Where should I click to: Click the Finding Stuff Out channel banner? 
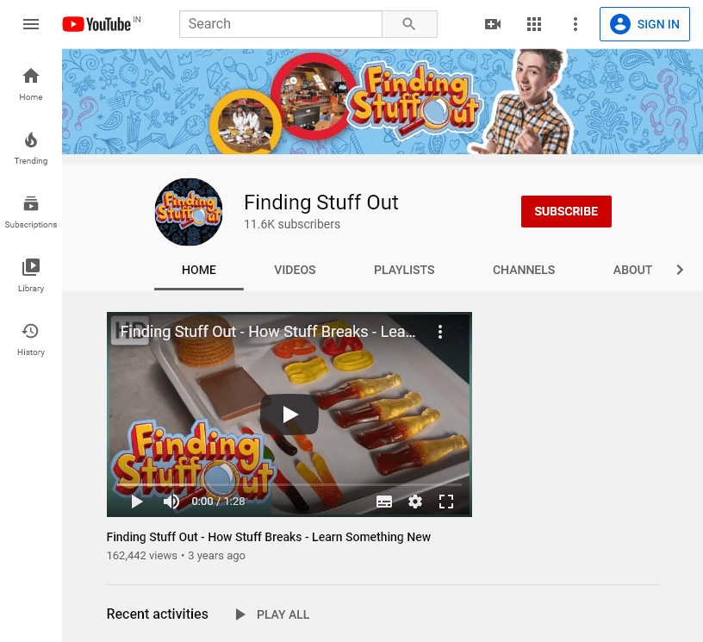pyautogui.click(x=383, y=102)
